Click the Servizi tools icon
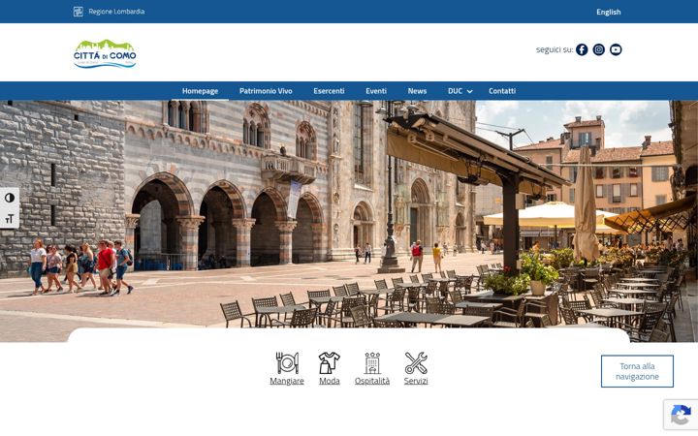The height and width of the screenshot is (436, 698). click(416, 363)
